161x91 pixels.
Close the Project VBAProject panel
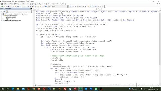[31, 9]
